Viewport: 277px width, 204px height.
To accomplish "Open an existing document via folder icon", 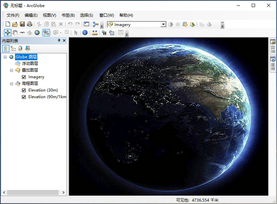I will (x=15, y=24).
